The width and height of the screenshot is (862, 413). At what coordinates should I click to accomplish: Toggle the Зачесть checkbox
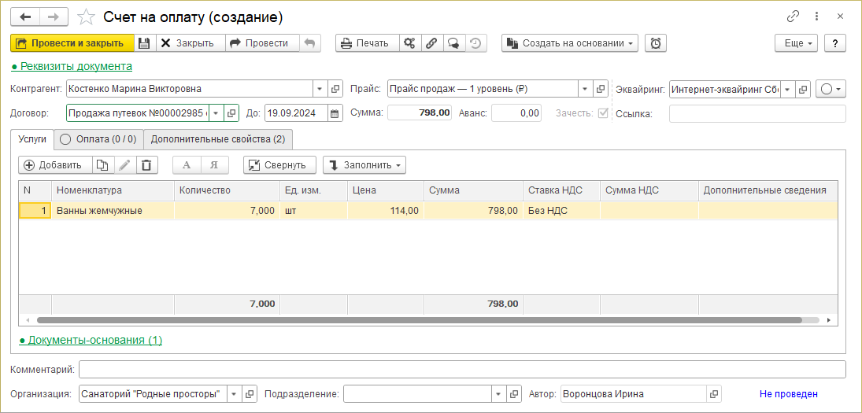tap(603, 113)
